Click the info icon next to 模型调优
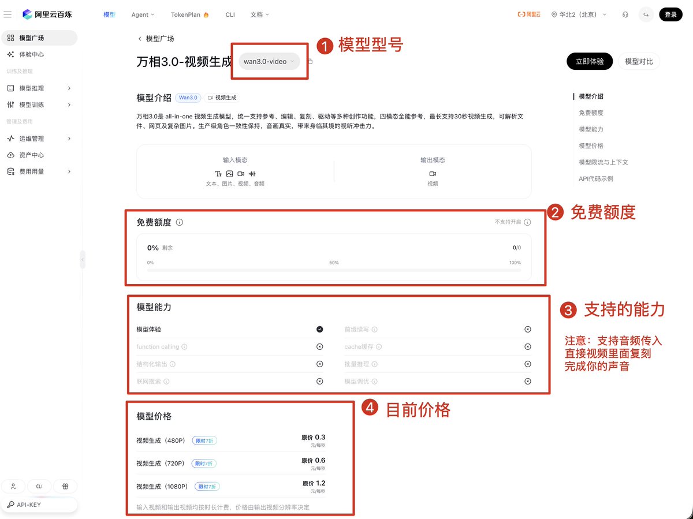This screenshot has width=693, height=519. pos(374,382)
